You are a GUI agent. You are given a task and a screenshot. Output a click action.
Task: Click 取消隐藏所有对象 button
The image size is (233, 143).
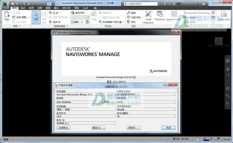coord(110,22)
